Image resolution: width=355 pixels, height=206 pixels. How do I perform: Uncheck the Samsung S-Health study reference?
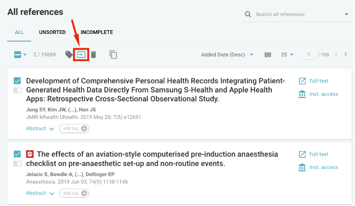tap(17, 81)
